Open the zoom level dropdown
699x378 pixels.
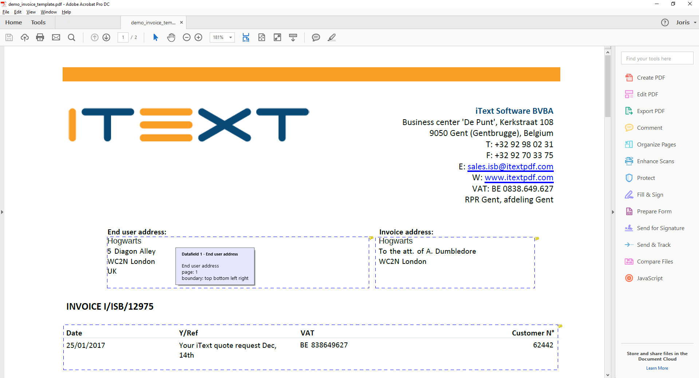pyautogui.click(x=230, y=37)
